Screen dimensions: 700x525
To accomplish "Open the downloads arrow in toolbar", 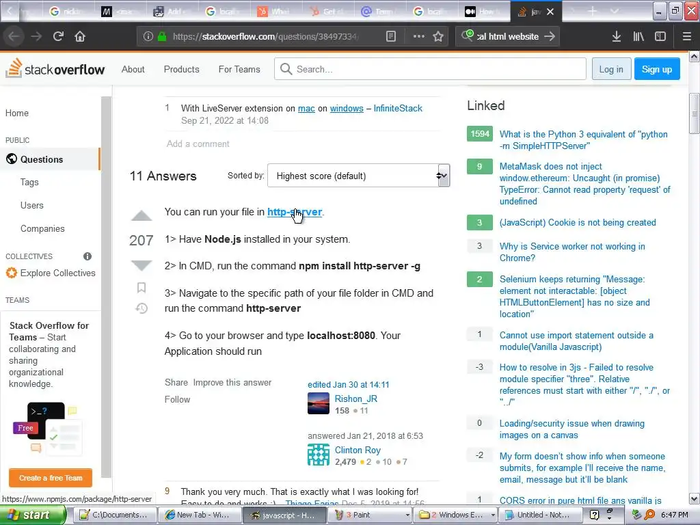I will click(x=617, y=36).
